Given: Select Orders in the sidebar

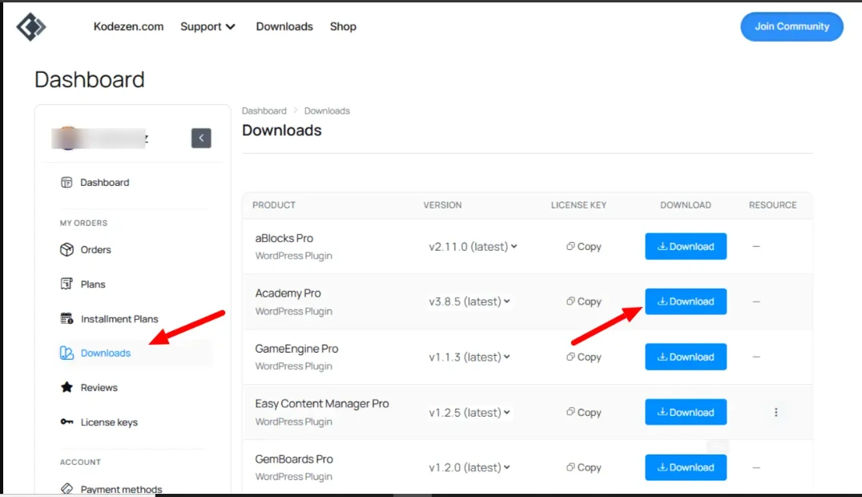Looking at the screenshot, I should [x=95, y=249].
